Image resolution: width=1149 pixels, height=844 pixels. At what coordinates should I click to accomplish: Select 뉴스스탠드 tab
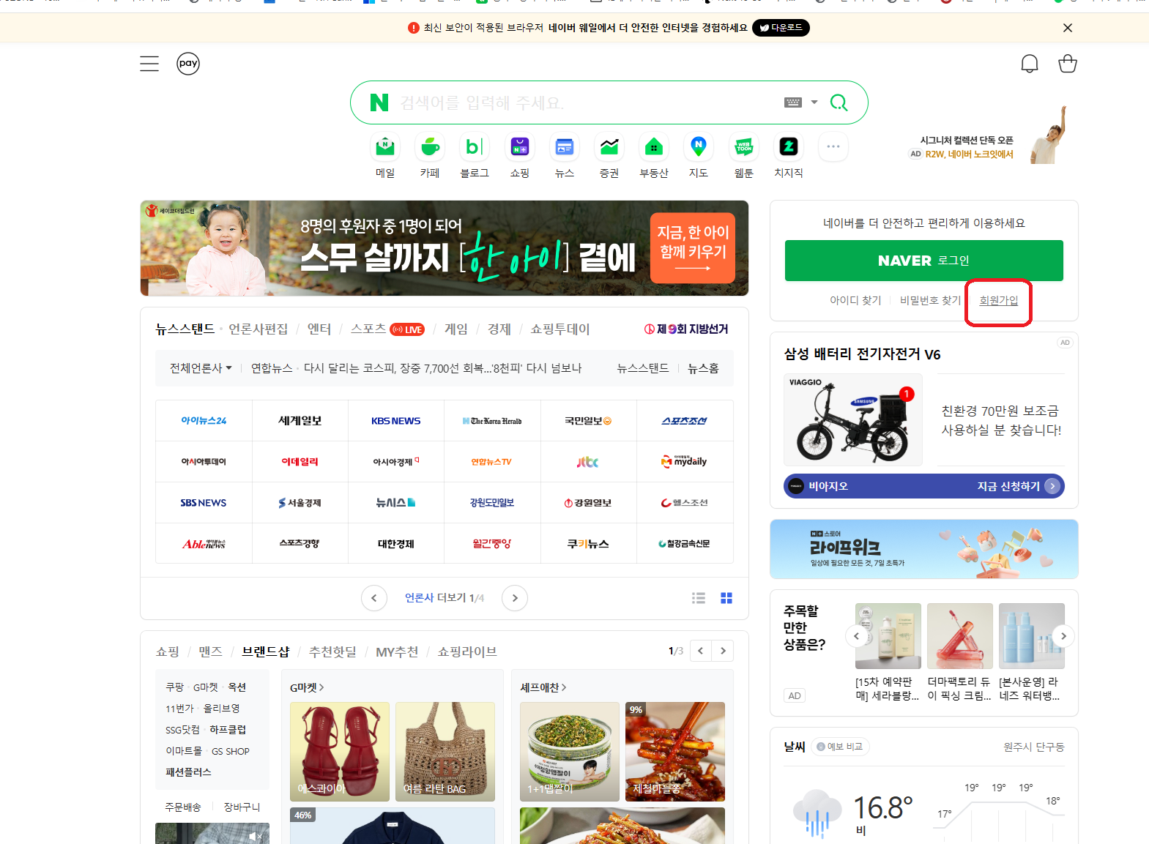pos(185,329)
